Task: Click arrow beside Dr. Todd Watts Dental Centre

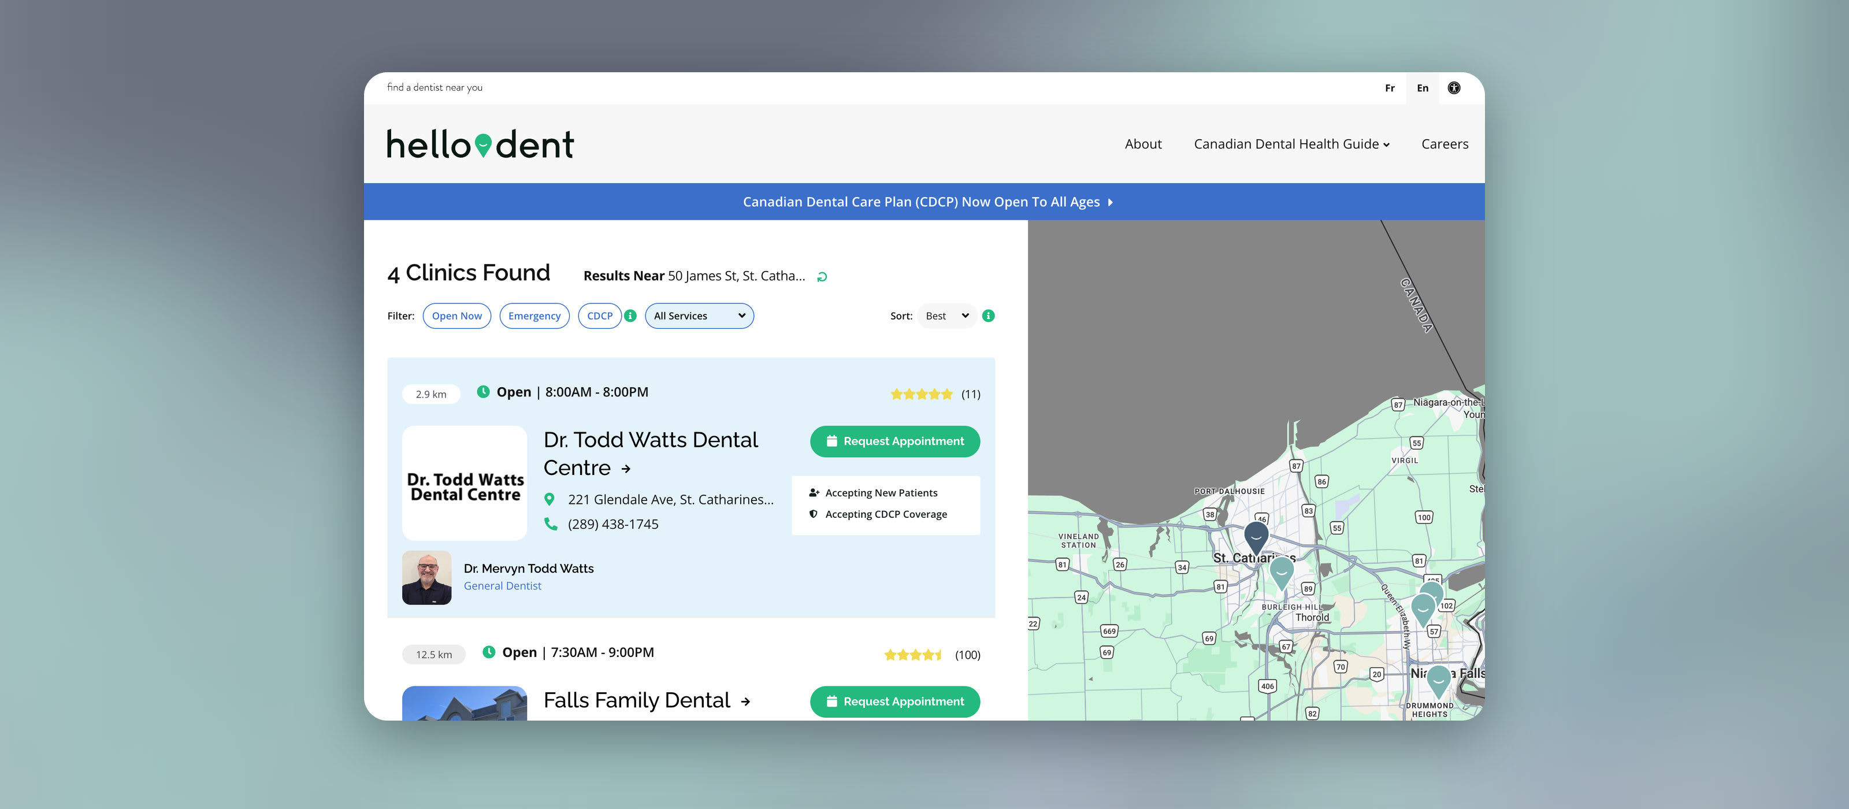Action: (x=626, y=469)
